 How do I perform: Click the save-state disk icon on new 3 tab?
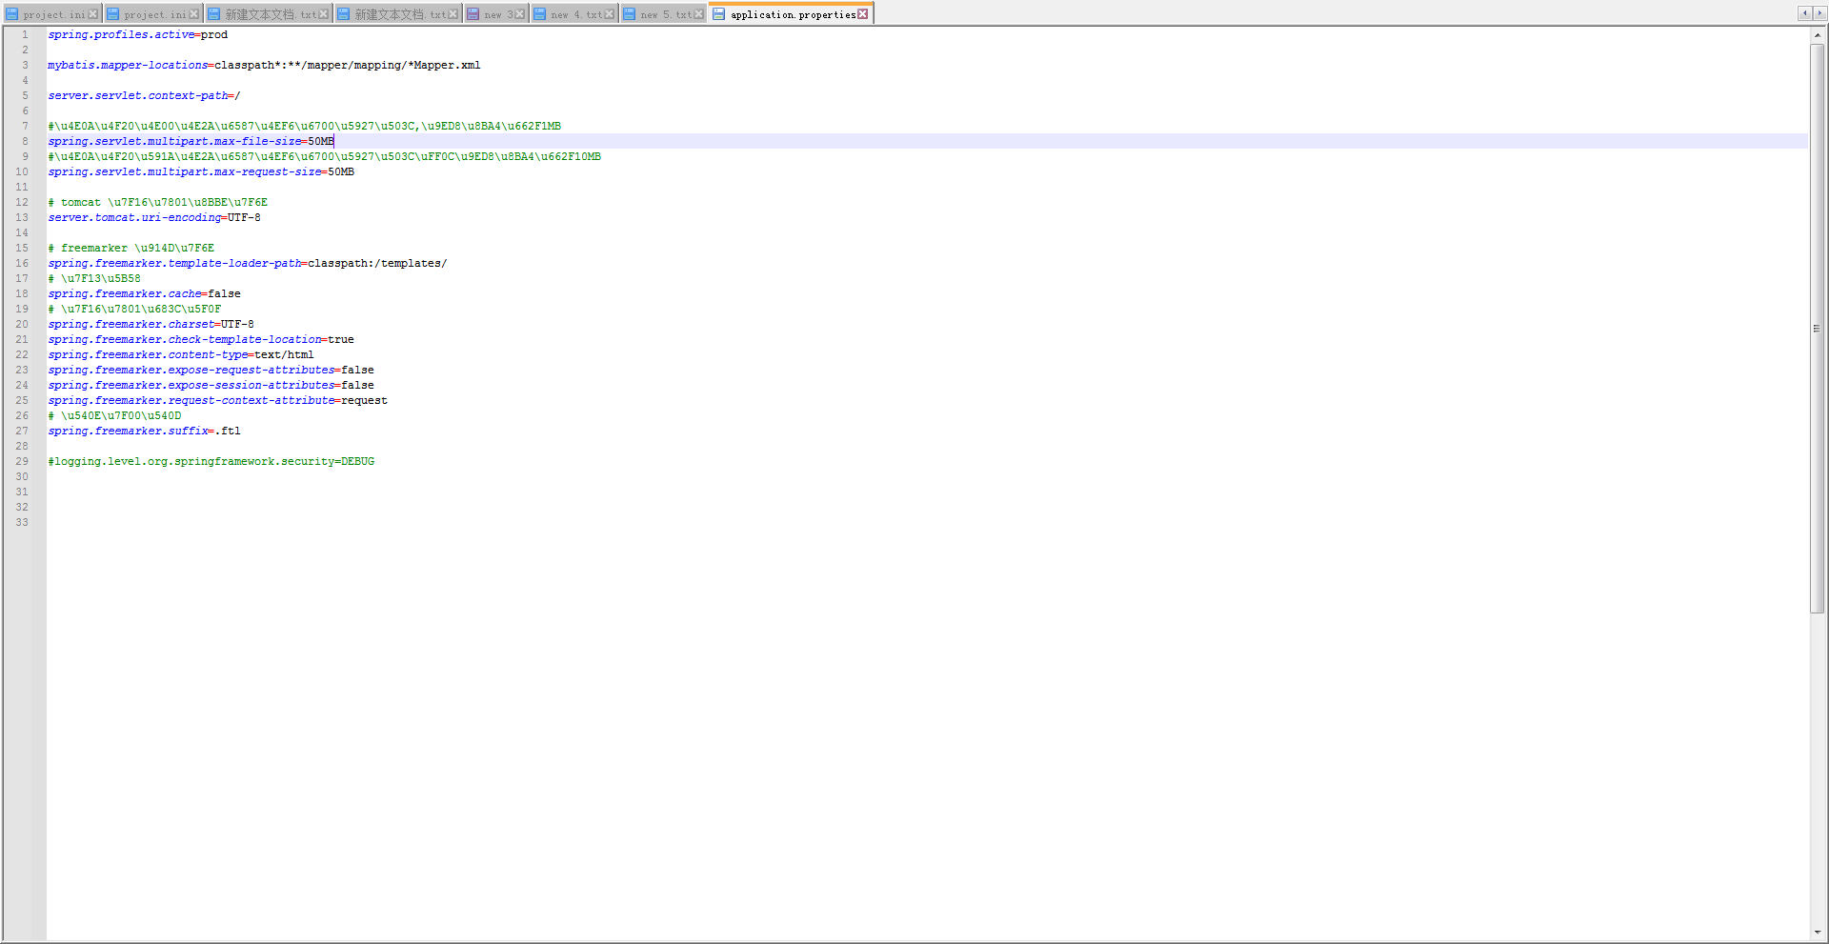473,14
